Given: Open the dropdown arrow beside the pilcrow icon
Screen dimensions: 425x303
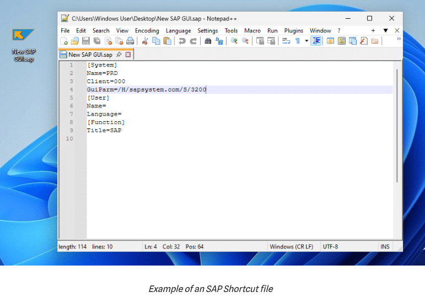Looking at the screenshot, I should tap(306, 41).
